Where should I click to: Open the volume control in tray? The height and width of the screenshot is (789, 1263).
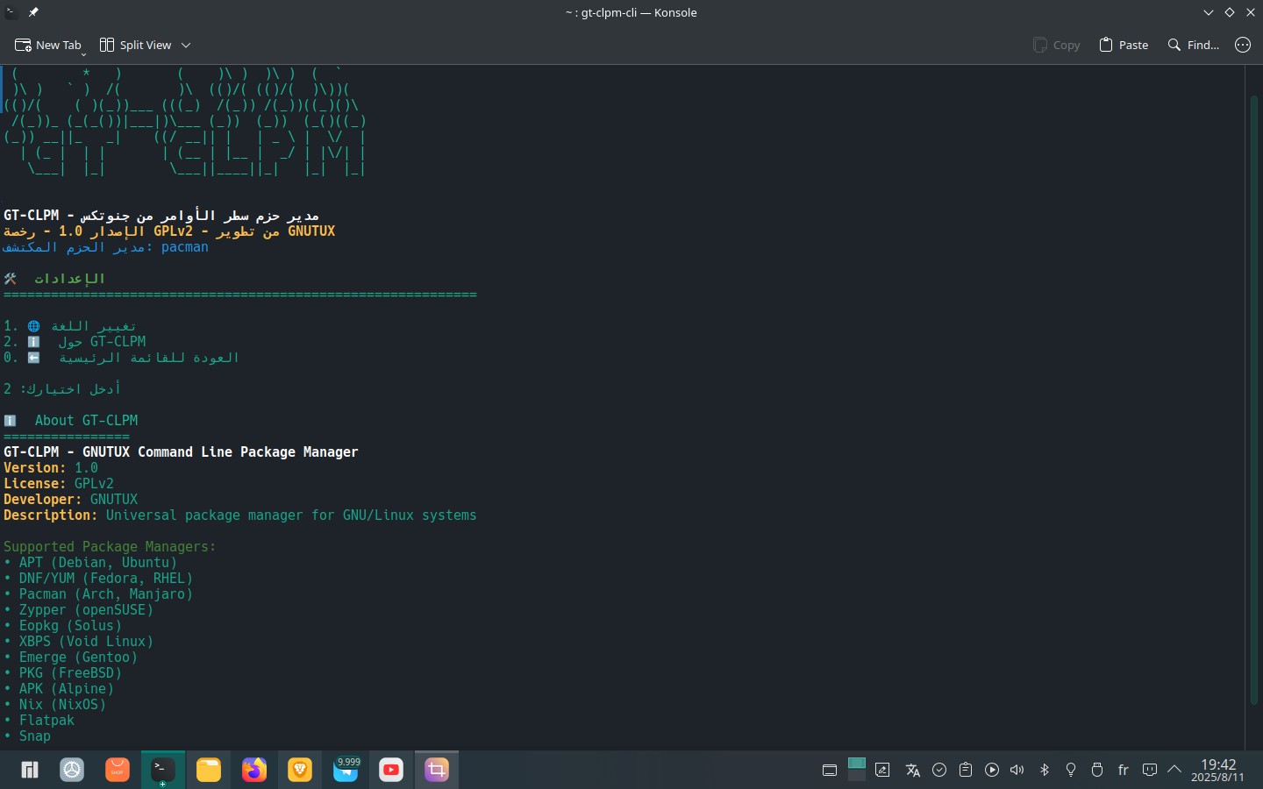(1017, 770)
